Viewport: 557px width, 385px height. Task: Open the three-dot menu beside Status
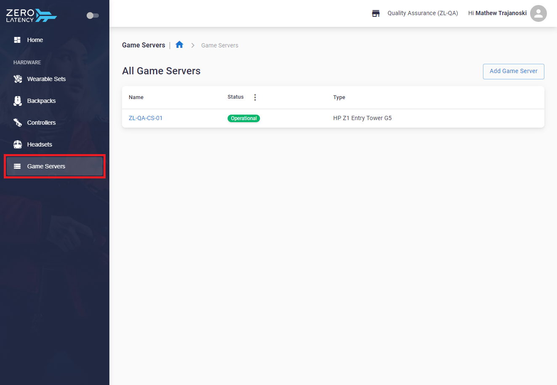click(255, 97)
